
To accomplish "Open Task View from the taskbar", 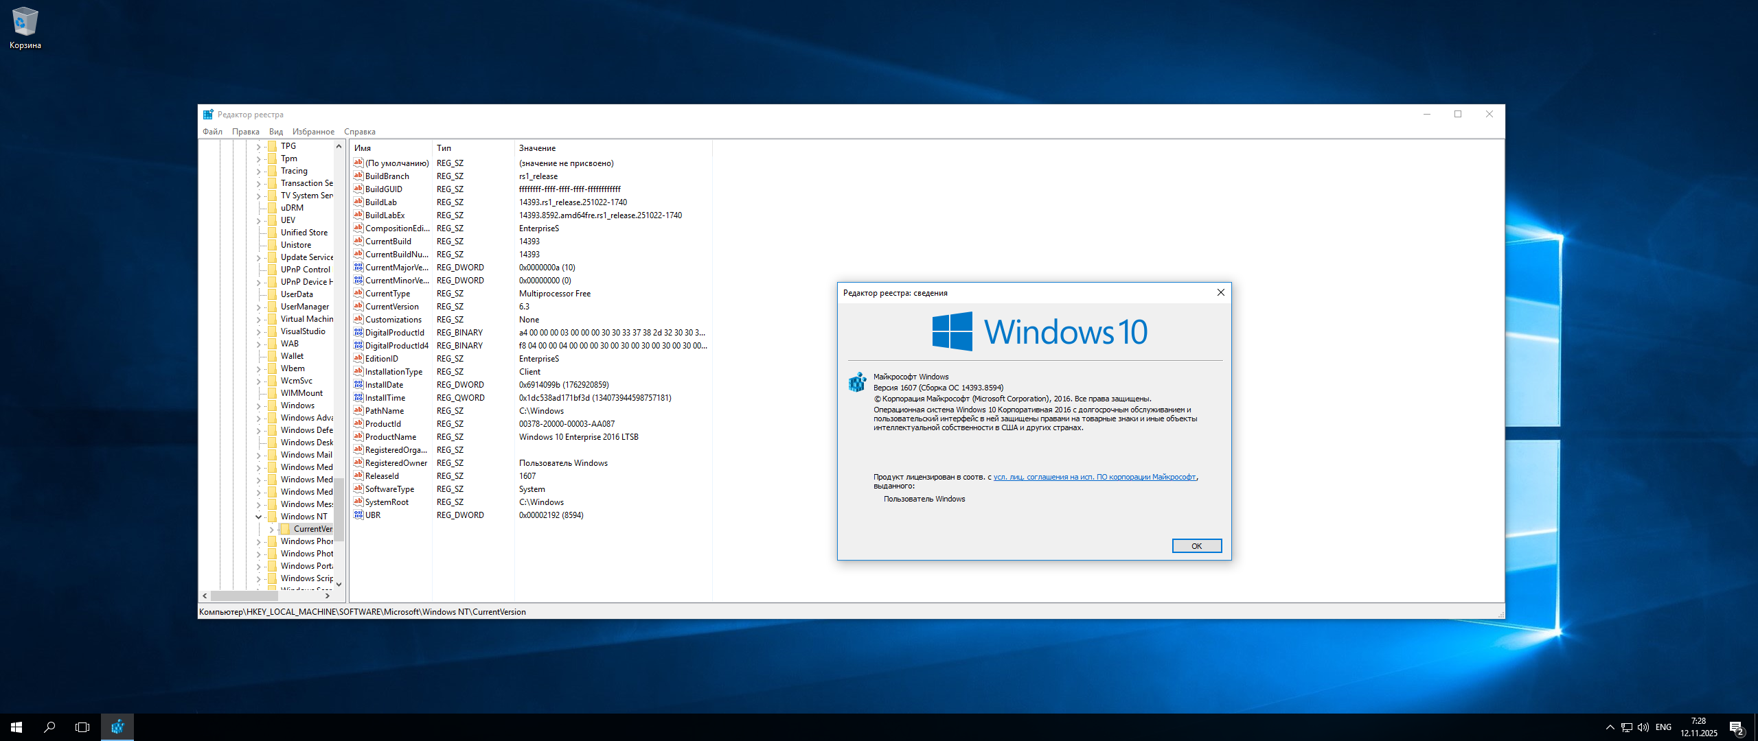I will point(82,727).
